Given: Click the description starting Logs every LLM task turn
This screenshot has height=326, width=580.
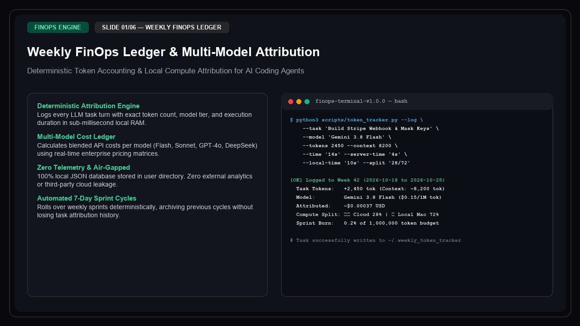Looking at the screenshot, I should point(145,119).
